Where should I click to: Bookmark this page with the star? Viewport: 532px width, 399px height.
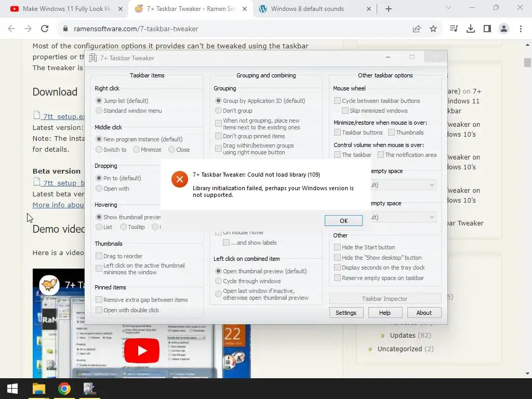[x=433, y=29]
